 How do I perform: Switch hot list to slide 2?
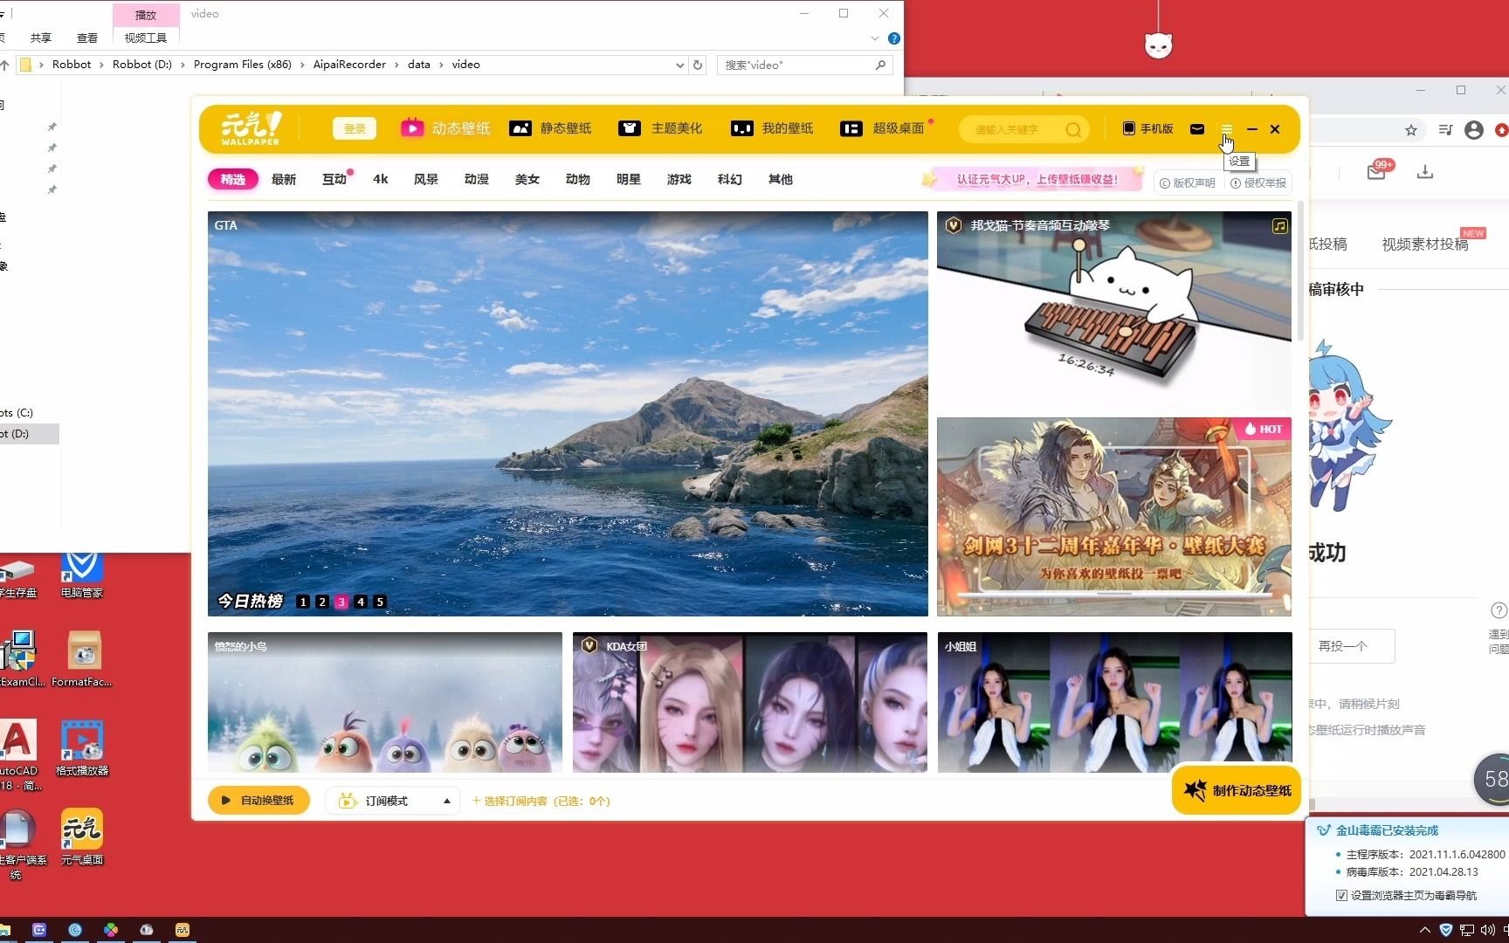(x=322, y=602)
